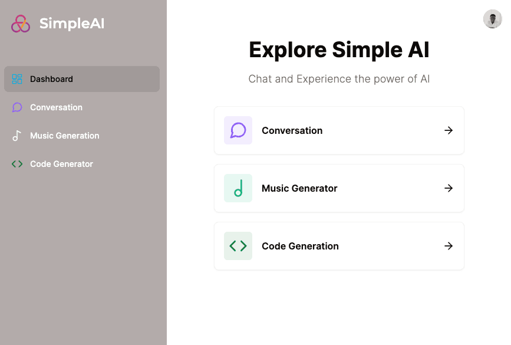Click the Code Generation card's brackets icon

[238, 246]
